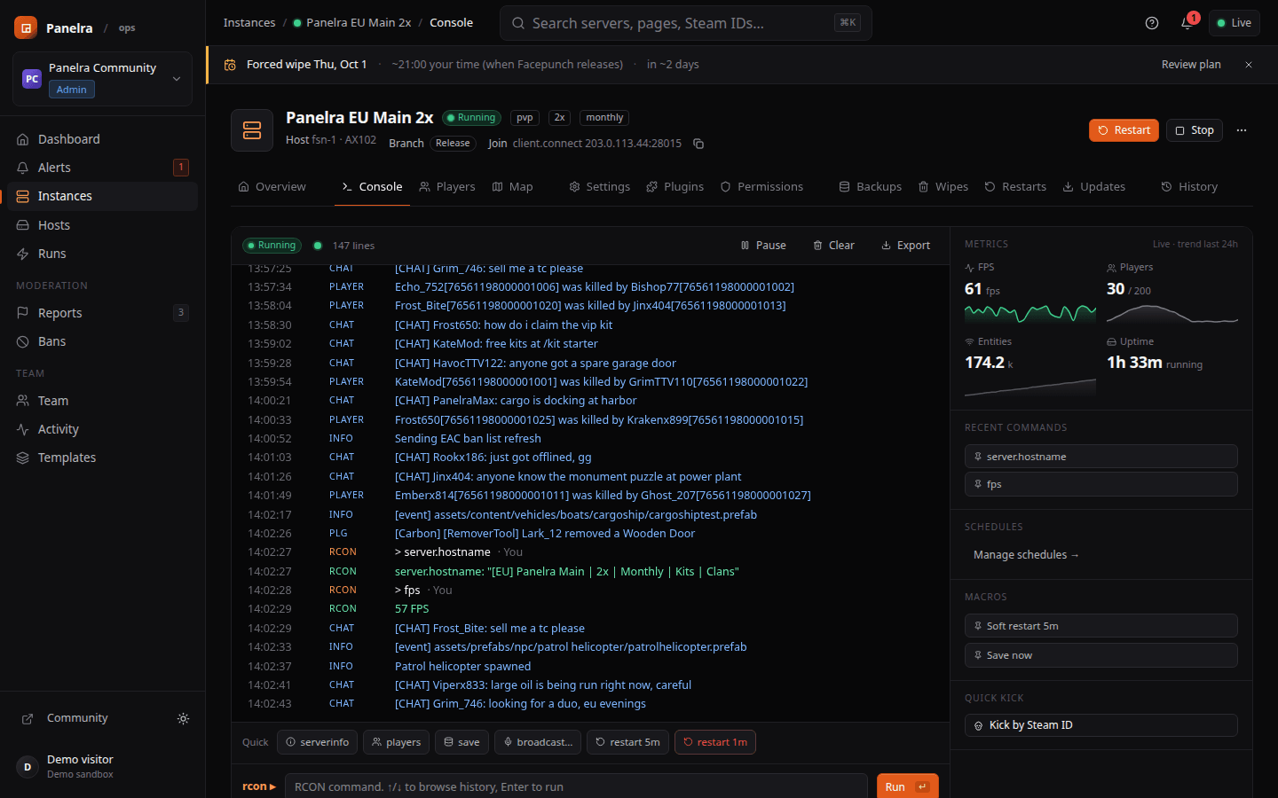Open the notifications bell
Viewport: 1278px width, 798px height.
[x=1187, y=23]
